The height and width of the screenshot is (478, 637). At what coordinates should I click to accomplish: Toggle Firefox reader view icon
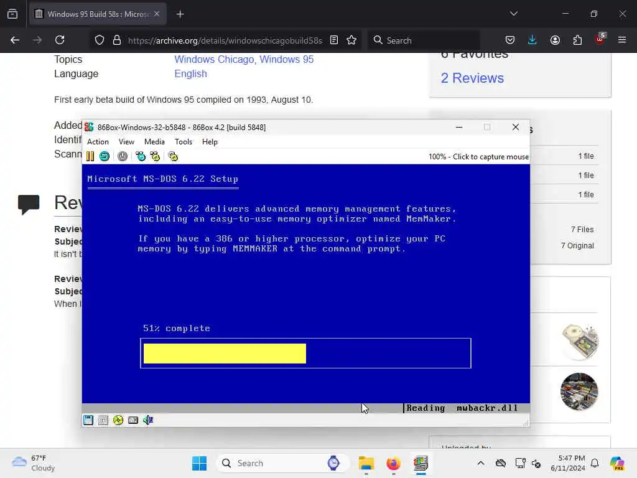334,40
